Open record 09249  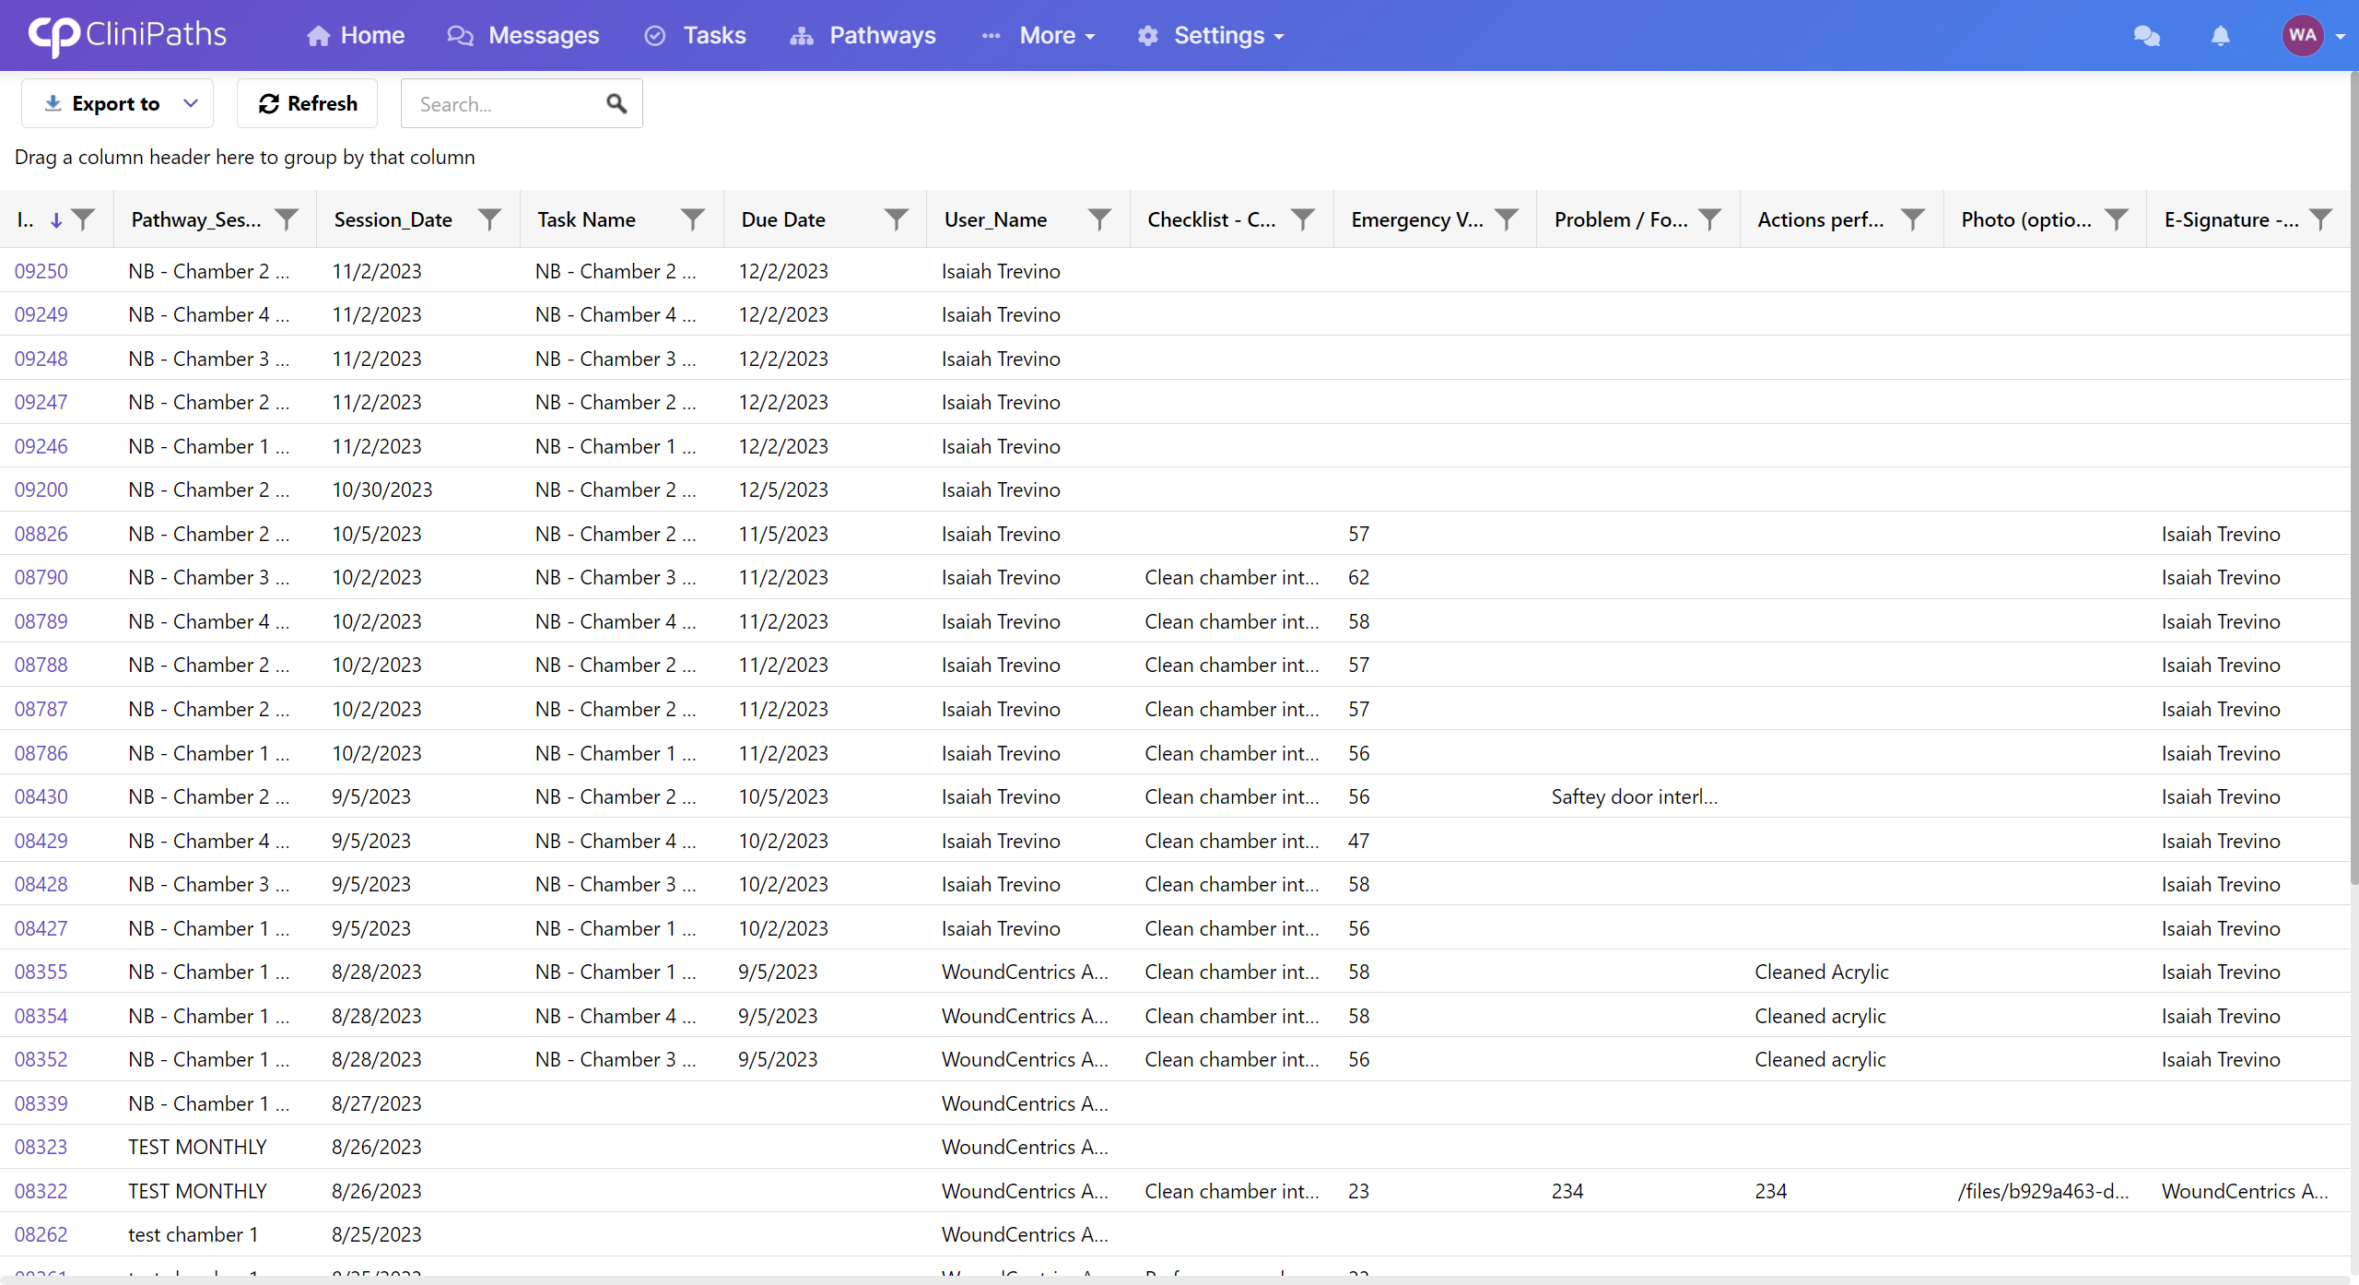click(x=41, y=314)
